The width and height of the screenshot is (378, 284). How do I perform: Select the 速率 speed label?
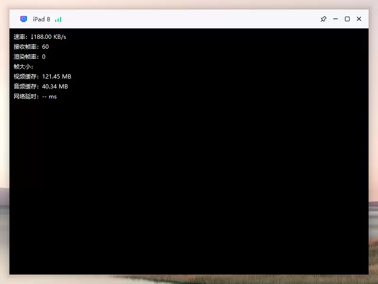pos(20,37)
